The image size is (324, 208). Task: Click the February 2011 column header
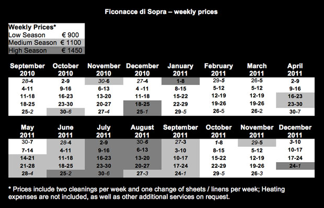point(218,70)
